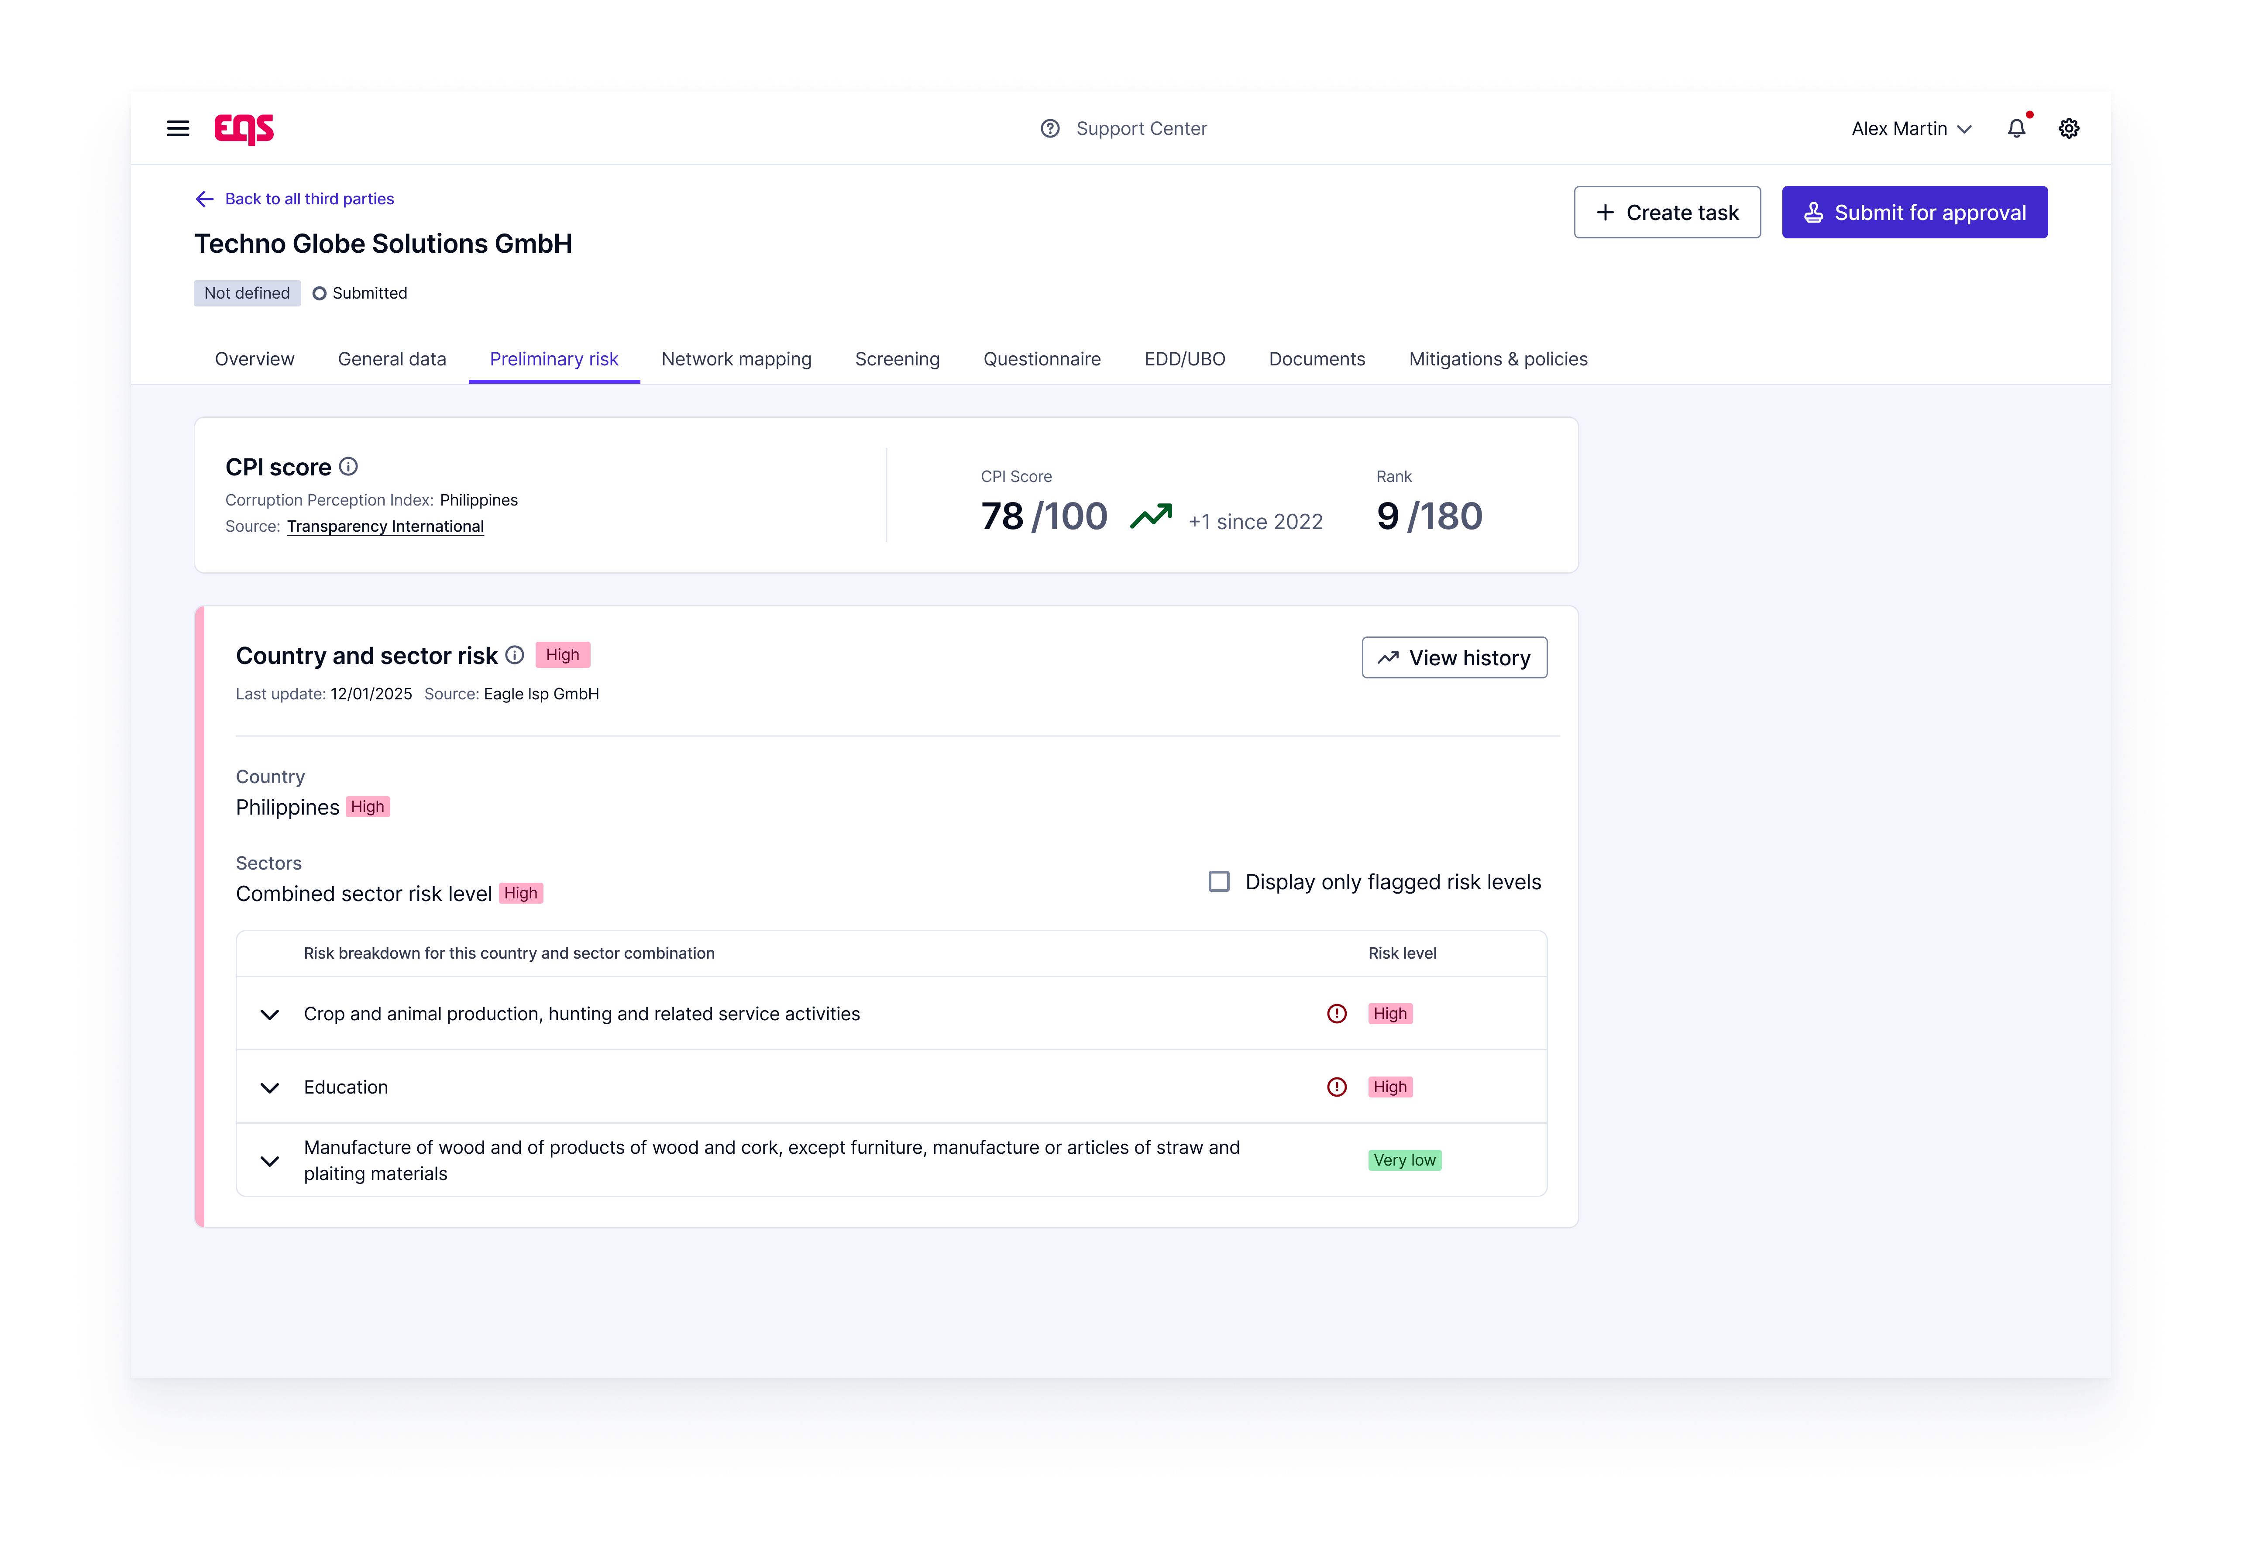Click Create task button
Image resolution: width=2242 pixels, height=1548 pixels.
(1667, 213)
